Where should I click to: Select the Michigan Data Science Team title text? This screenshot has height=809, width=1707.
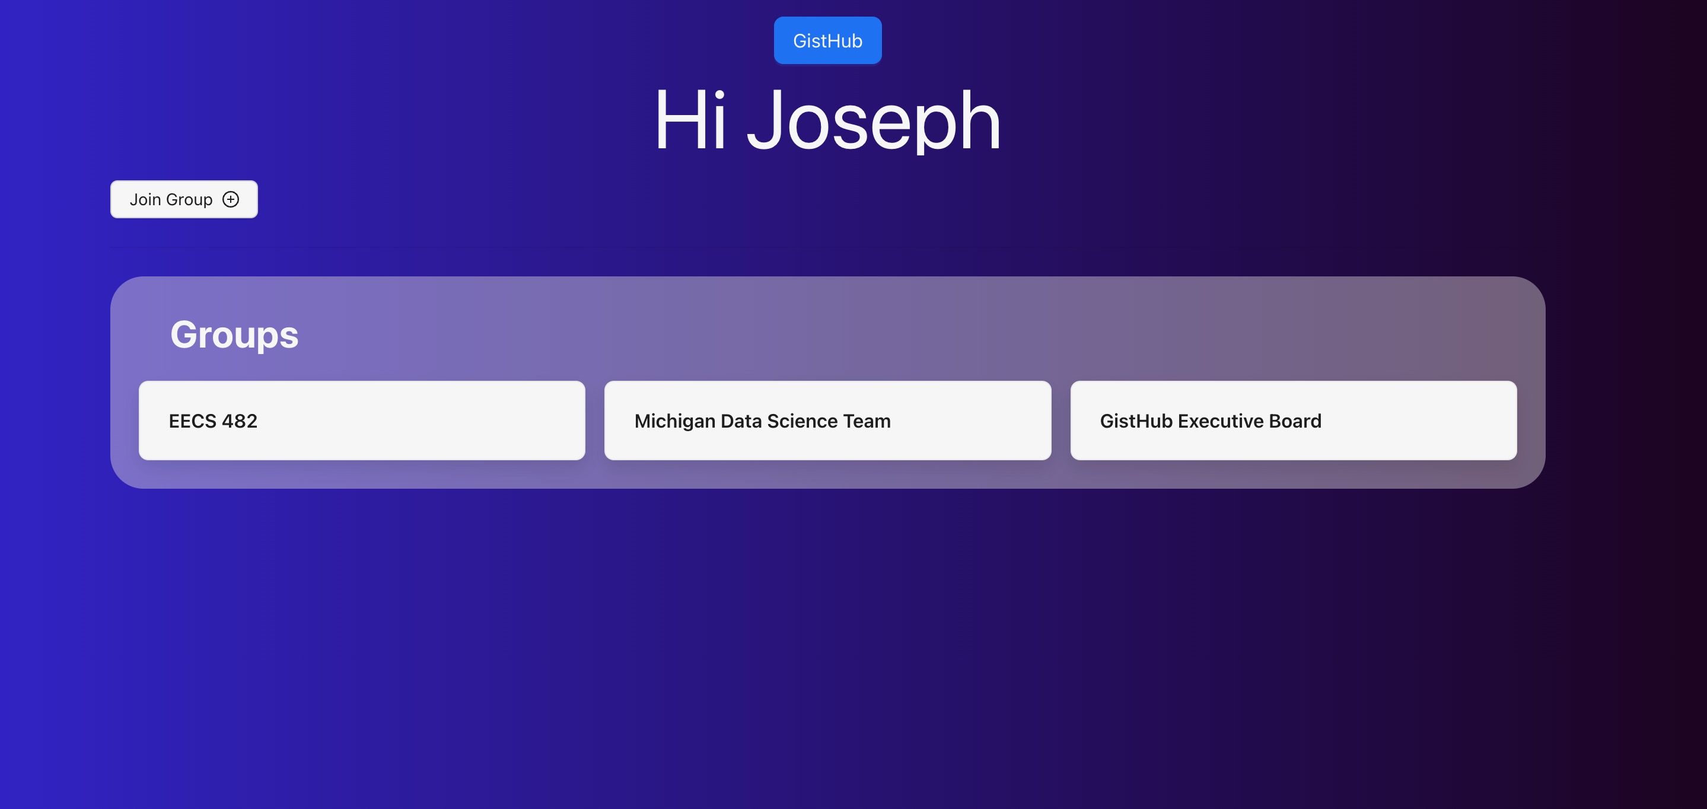(x=762, y=421)
